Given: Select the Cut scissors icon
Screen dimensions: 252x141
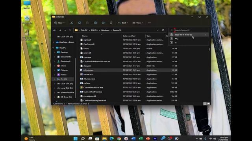Looking at the screenshot, I should point(72,23).
